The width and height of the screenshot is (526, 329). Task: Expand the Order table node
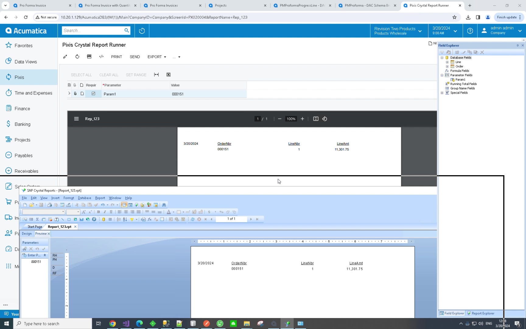tap(447, 66)
